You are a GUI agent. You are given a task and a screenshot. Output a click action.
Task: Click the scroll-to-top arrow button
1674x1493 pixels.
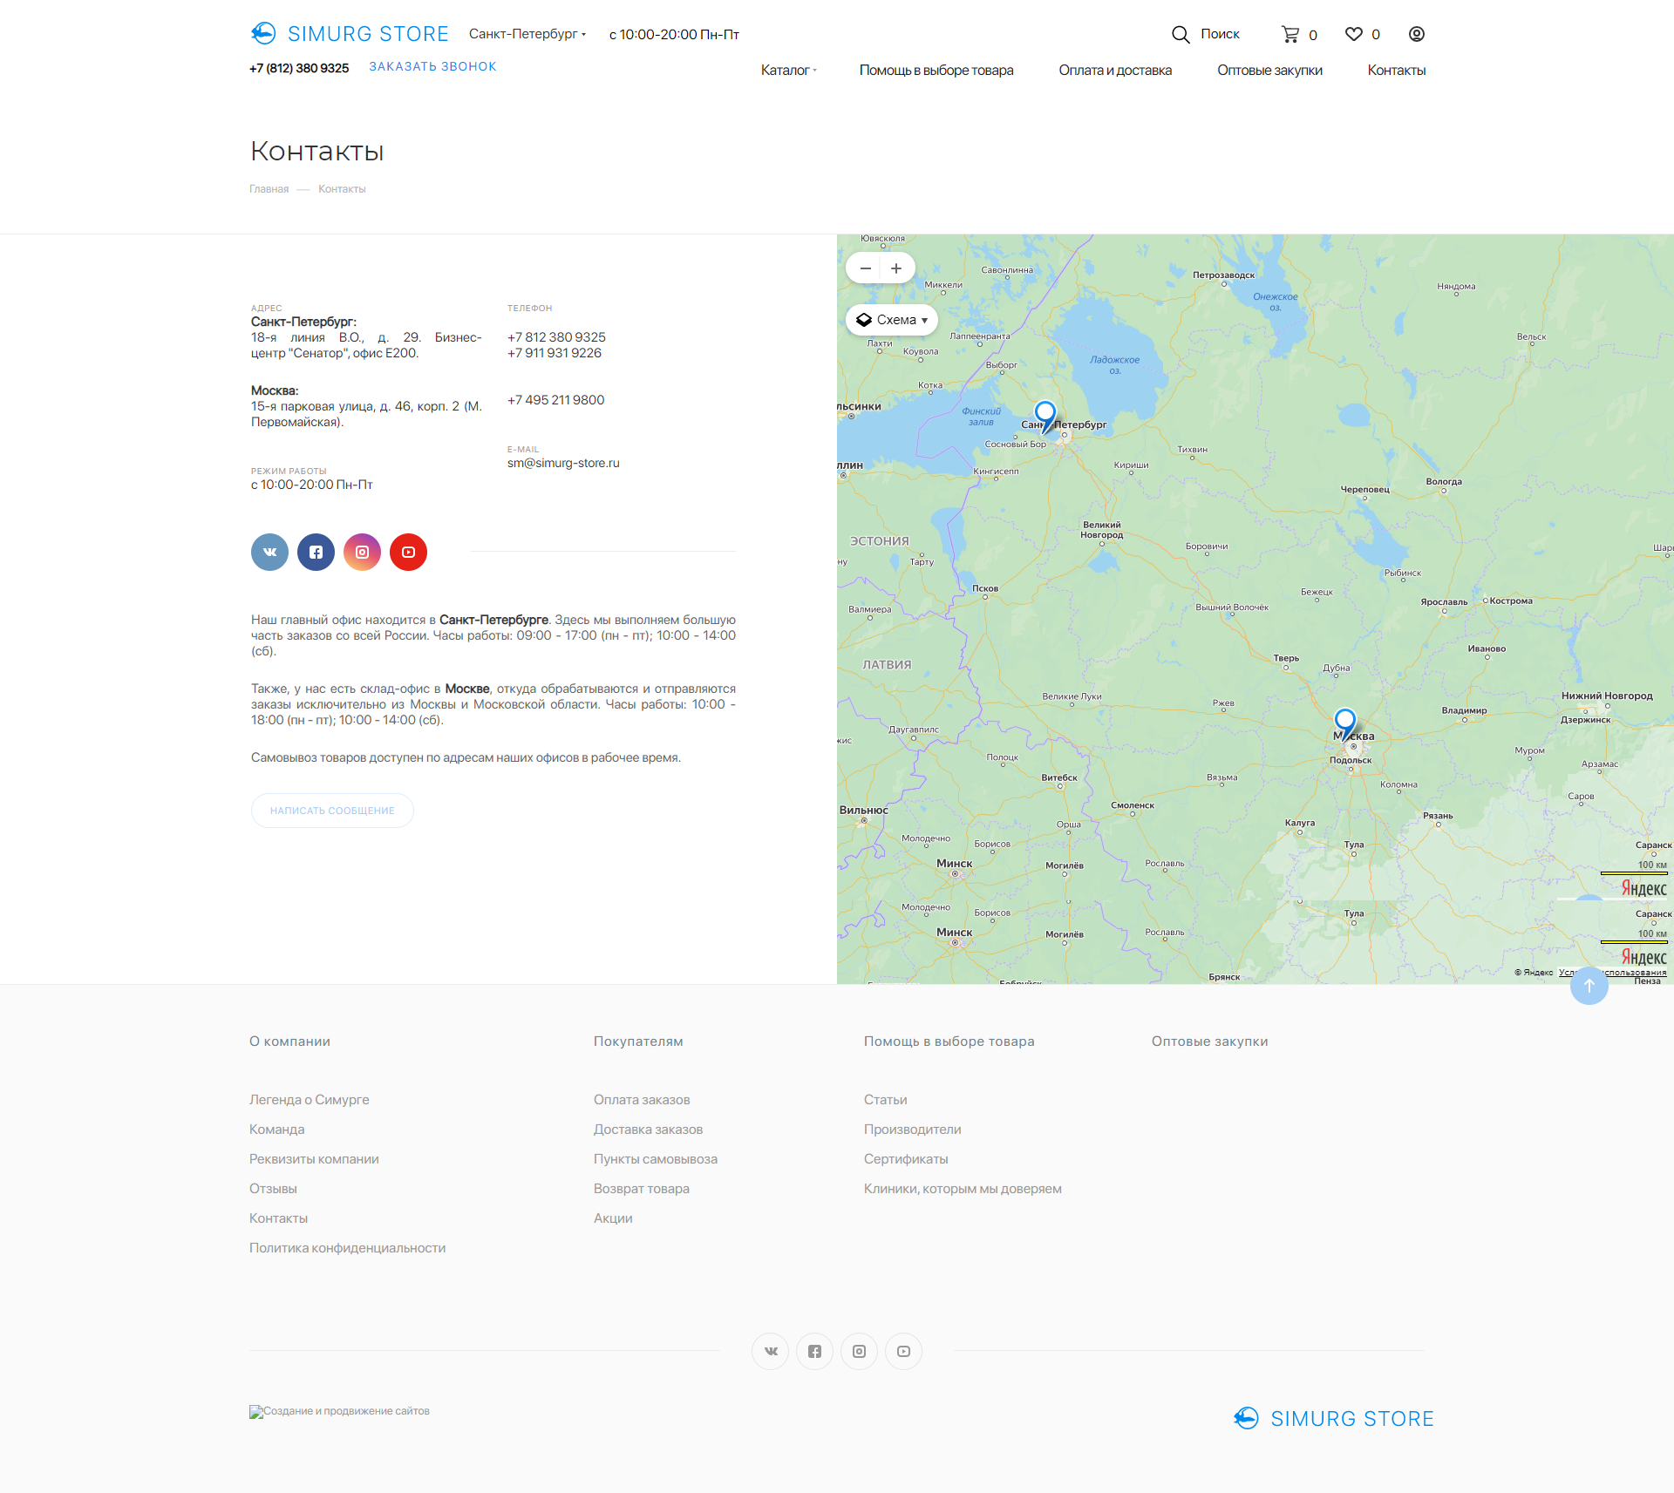(1589, 985)
